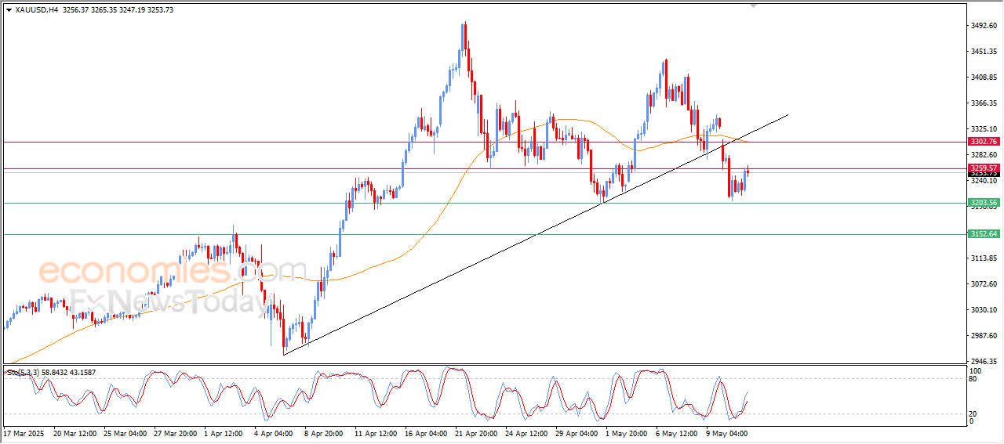1004x444 pixels.
Task: Click the 80 level on stochastic scale
Action: click(x=974, y=379)
